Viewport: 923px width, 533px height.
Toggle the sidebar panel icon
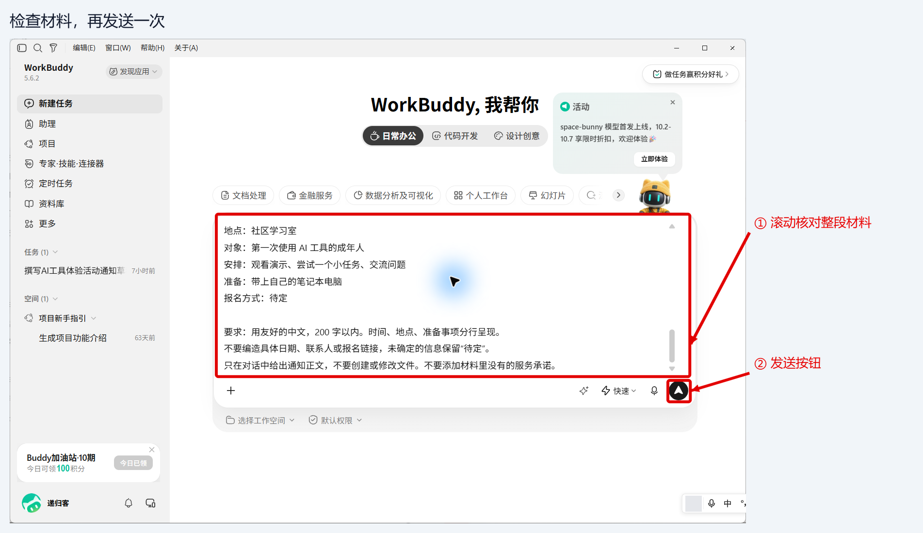click(x=22, y=48)
